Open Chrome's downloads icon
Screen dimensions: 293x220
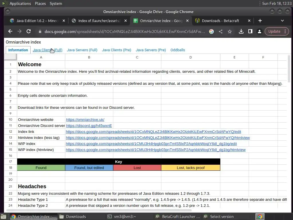point(241,32)
